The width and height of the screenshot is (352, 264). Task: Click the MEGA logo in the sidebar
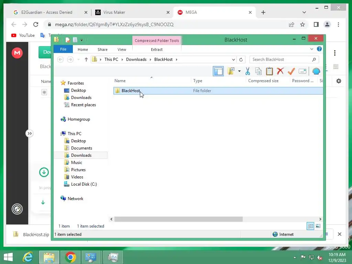pos(17,53)
